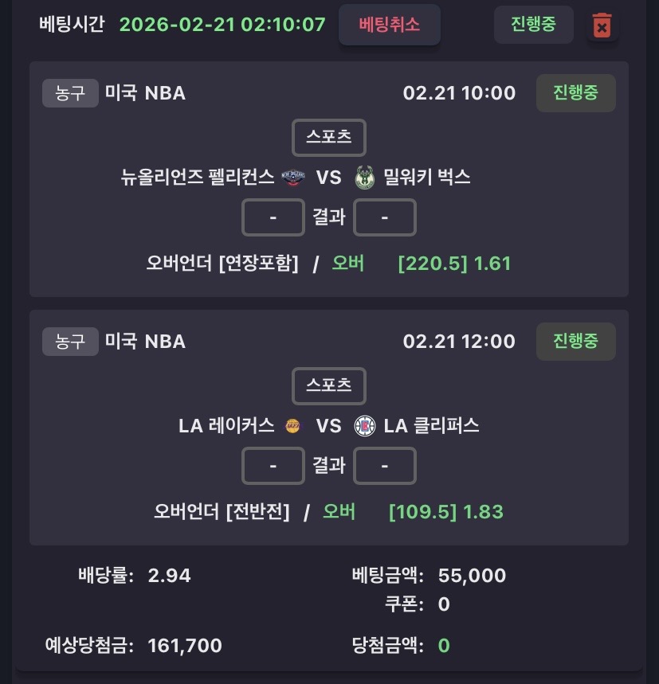This screenshot has width=659, height=684.
Task: Select 농구 tag in Lakers game card
Action: tap(70, 342)
